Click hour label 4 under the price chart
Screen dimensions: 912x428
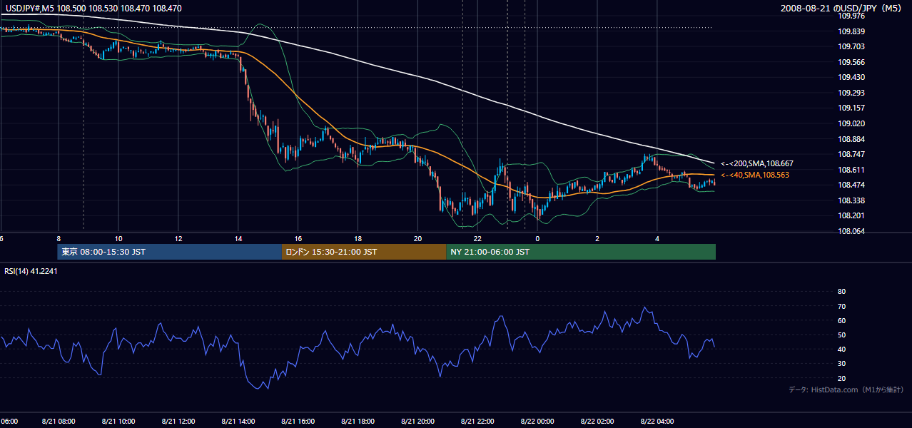point(658,238)
